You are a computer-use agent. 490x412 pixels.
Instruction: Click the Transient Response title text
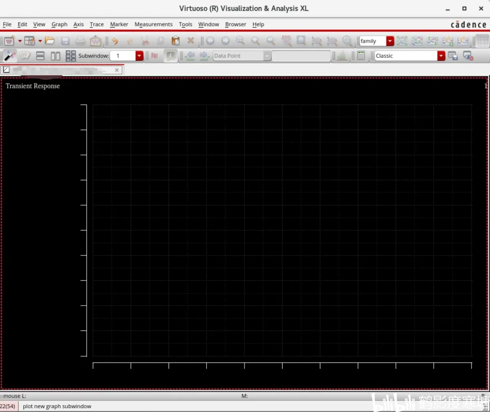32,86
